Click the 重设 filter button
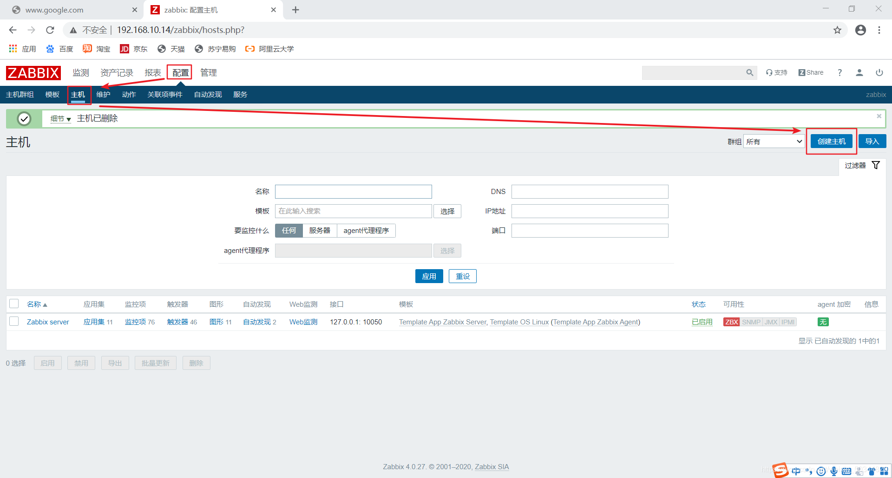Image resolution: width=892 pixels, height=478 pixels. (463, 276)
